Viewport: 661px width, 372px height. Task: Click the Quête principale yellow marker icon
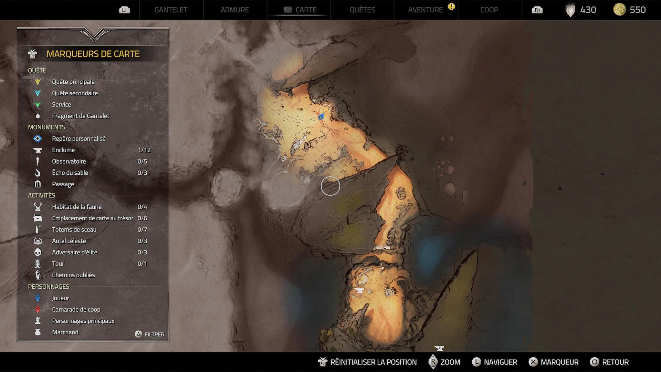[38, 82]
